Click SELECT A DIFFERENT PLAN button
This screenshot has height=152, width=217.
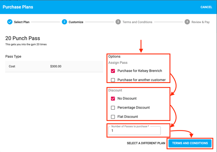146,143
